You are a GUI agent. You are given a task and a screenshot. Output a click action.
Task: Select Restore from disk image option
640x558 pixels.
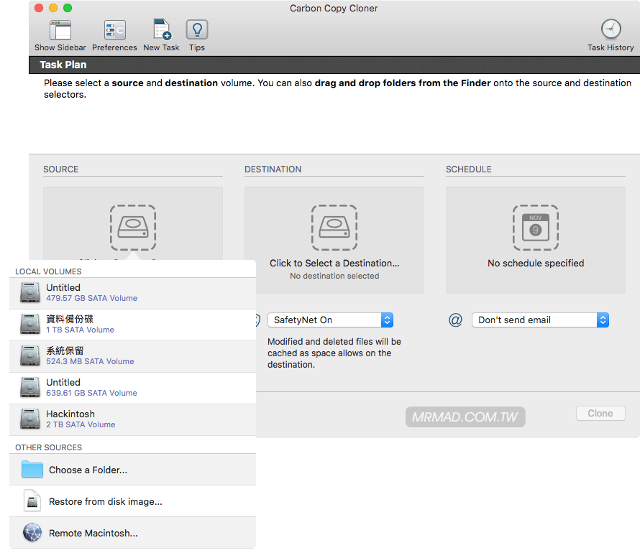(132, 501)
